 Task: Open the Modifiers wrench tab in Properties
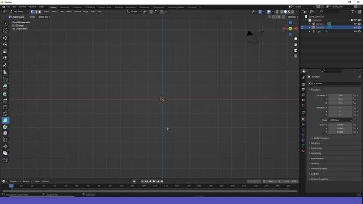(x=303, y=125)
